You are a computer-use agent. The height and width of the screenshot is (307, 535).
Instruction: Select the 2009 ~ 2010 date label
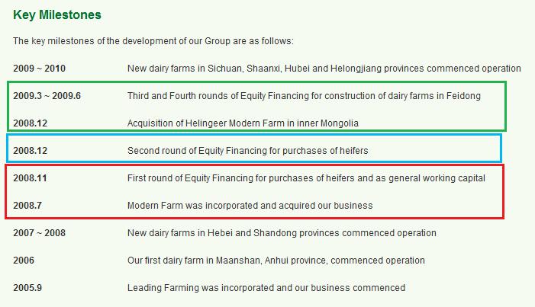coord(39,69)
